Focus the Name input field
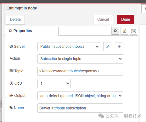The height and width of the screenshot is (122, 146). 80,108
